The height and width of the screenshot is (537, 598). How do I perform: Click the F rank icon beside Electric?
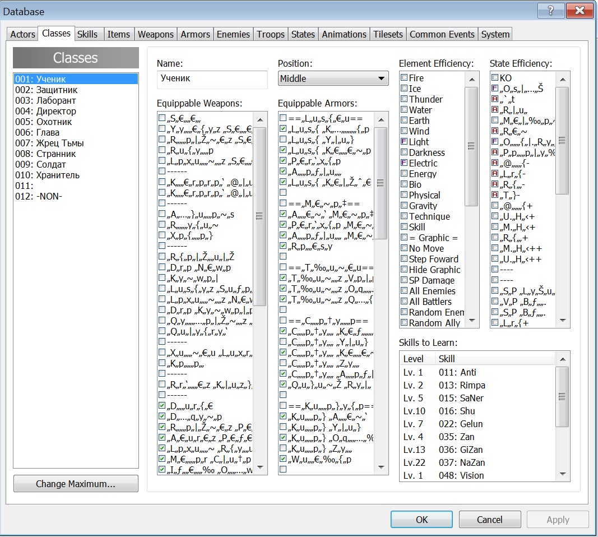404,164
